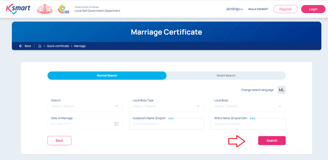Toggle the ML search language button
328x160 pixels.
pos(282,90)
